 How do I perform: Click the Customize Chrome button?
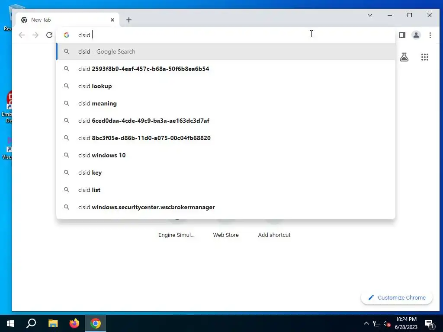(397, 297)
